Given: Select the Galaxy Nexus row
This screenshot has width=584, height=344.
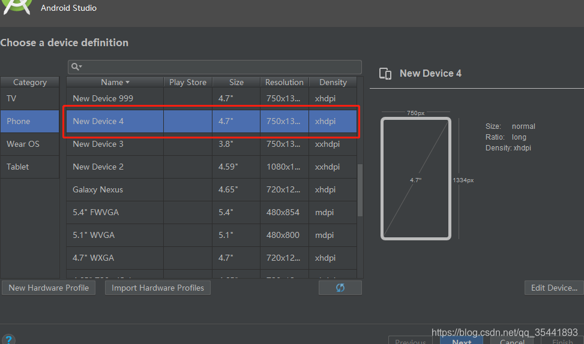Looking at the screenshot, I should click(211, 189).
